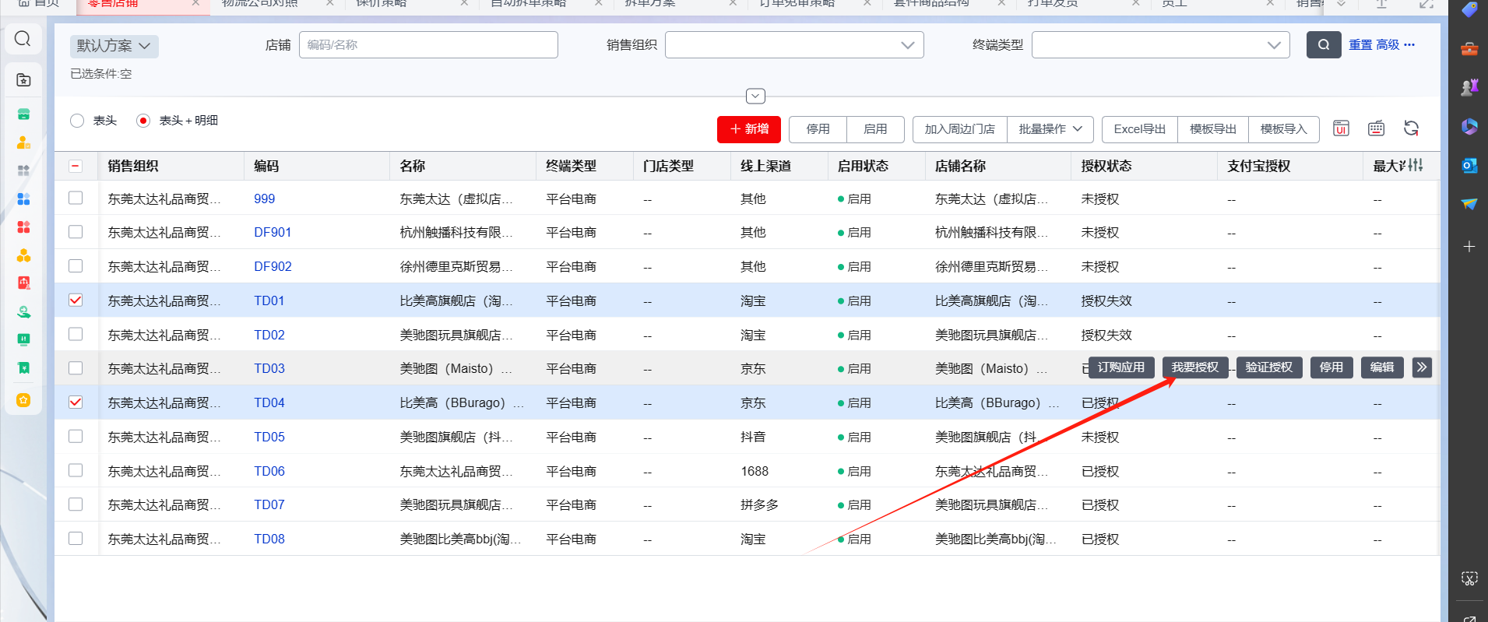Expand more row actions double-chevron on TD03
1488x622 pixels.
(x=1422, y=367)
